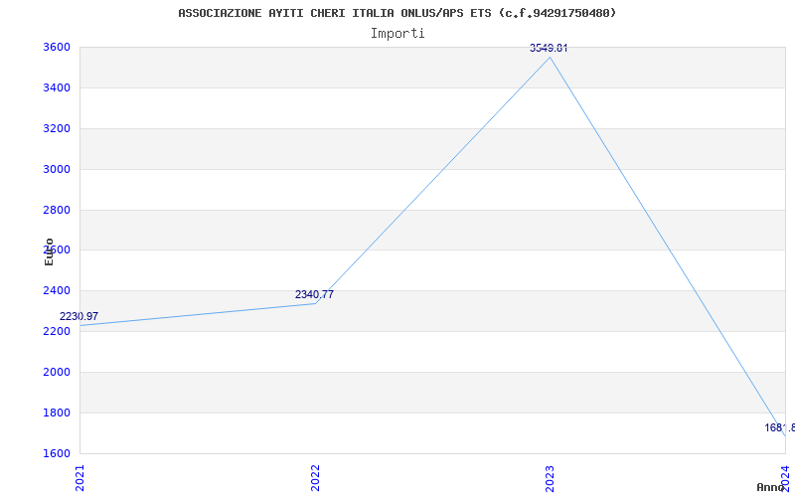Click the 3600 y-axis tick label
795x497 pixels.
[x=57, y=47]
